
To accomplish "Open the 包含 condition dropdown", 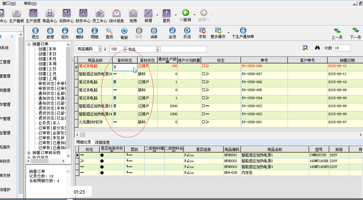I will (x=157, y=49).
